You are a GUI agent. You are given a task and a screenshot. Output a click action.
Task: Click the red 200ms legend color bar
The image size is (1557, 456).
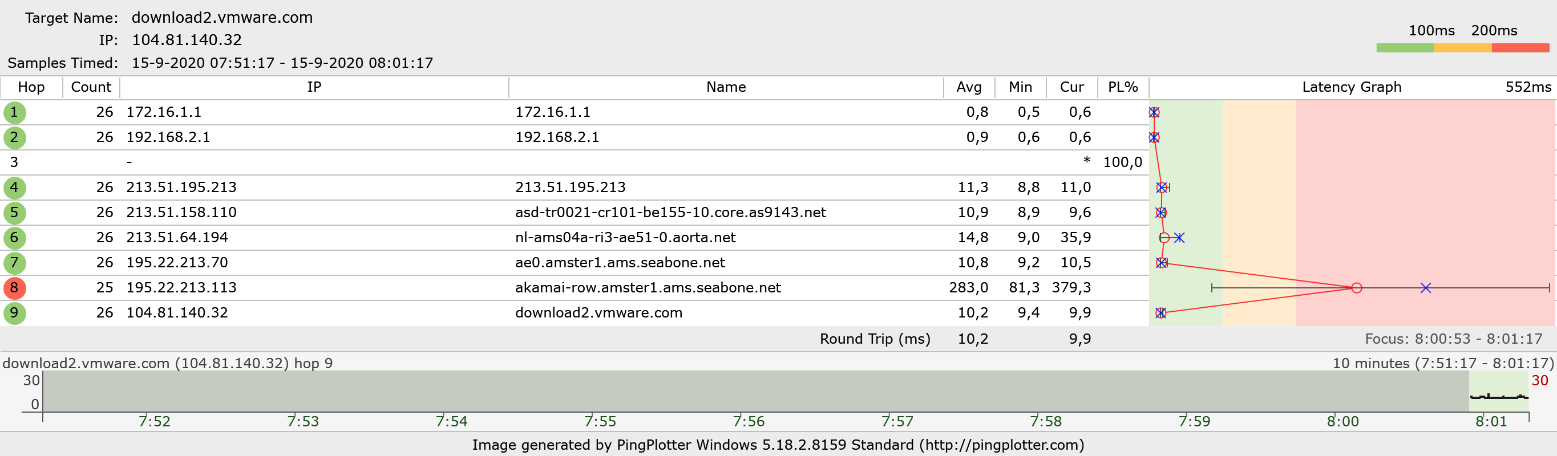(x=1519, y=48)
